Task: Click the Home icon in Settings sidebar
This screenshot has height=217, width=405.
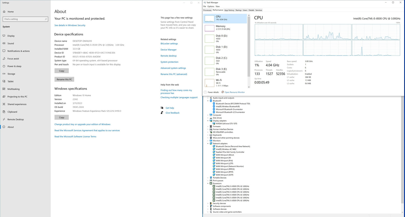Action: point(4,12)
